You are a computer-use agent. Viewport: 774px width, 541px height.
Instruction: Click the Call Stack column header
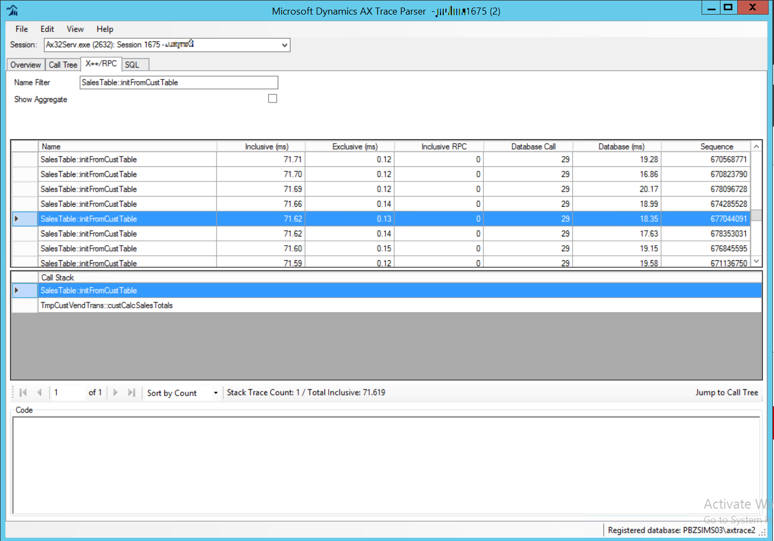400,278
